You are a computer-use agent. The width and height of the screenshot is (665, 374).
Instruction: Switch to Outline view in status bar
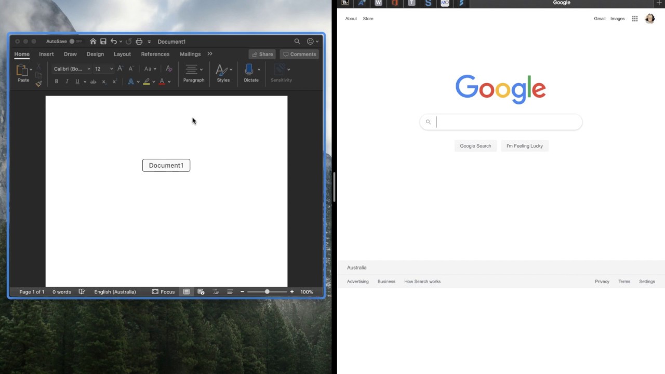(x=216, y=292)
